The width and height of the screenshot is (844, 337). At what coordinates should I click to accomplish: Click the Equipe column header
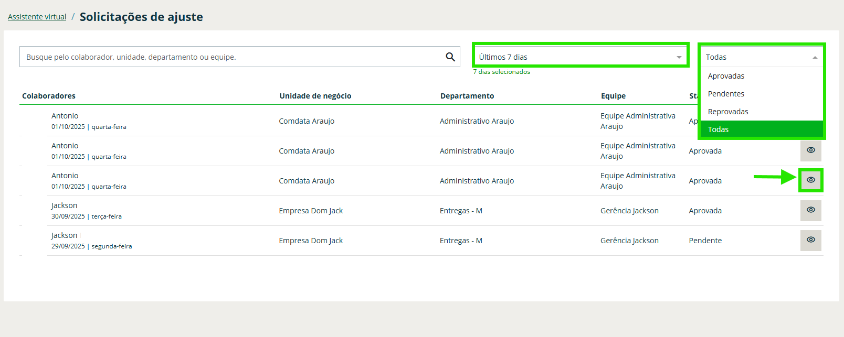(x=613, y=96)
